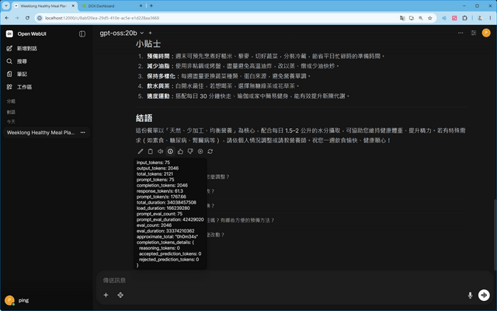Image resolution: width=497 pixels, height=311 pixels.
Task: Click the translate page icon in the address bar
Action: tap(402, 18)
